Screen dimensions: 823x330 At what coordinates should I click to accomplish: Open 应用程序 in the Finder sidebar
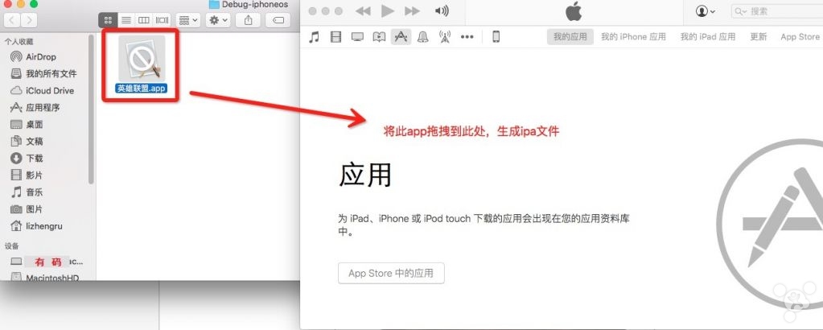pos(43,108)
